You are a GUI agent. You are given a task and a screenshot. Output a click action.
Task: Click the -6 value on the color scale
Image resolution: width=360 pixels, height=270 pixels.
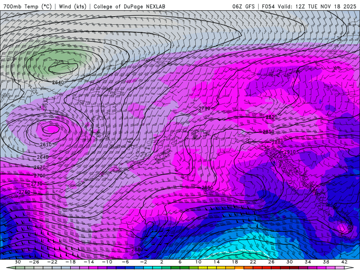tap(125, 262)
